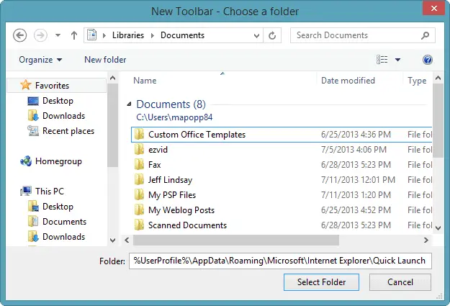Click the Recent places icon
The width and height of the screenshot is (450, 306).
click(33, 131)
